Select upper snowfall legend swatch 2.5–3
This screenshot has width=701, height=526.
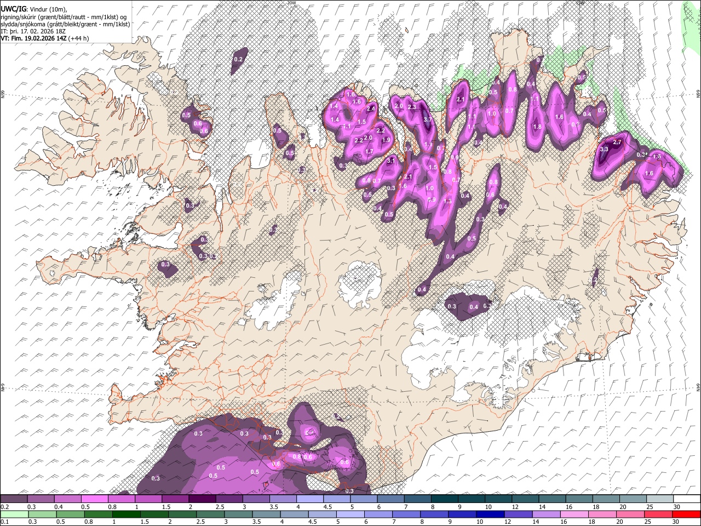pos(229,499)
